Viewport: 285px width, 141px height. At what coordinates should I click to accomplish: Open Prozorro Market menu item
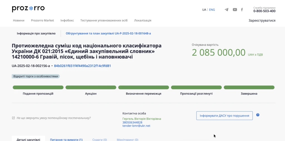[x=42, y=20]
